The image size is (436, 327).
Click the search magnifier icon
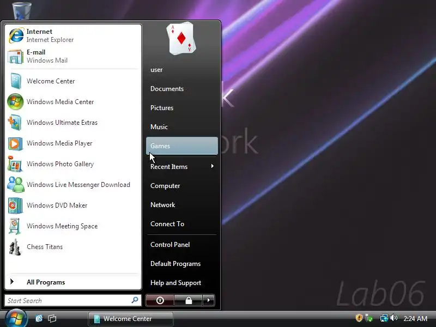click(x=135, y=300)
